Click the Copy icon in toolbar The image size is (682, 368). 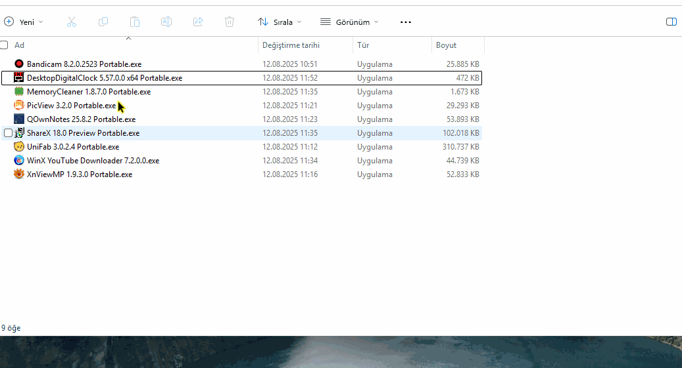[x=103, y=22]
